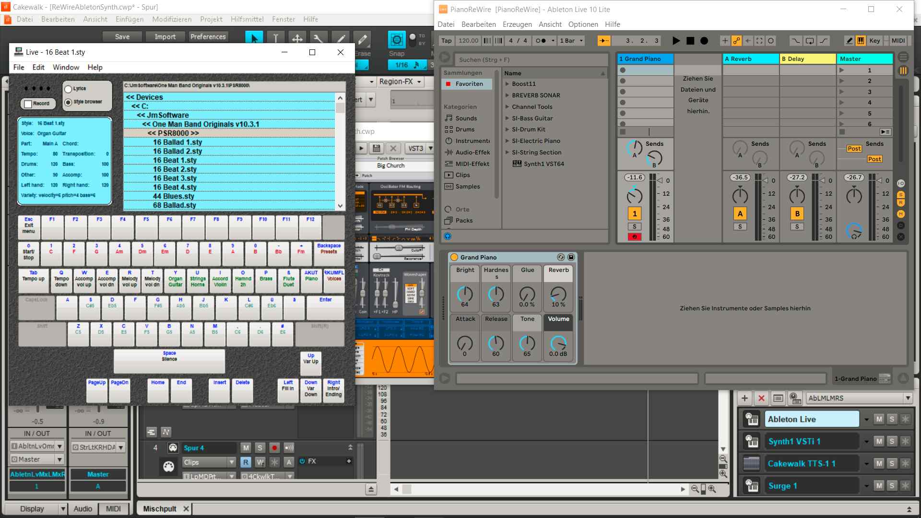This screenshot has height=518, width=921.
Task: Click the Tap tempo button
Action: pyautogui.click(x=446, y=41)
